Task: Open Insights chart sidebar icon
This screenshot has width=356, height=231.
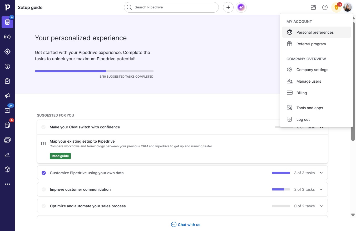Action: click(7, 155)
